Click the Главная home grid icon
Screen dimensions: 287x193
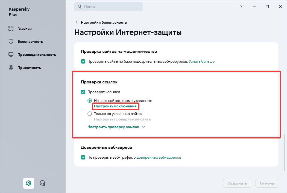coord(11,28)
